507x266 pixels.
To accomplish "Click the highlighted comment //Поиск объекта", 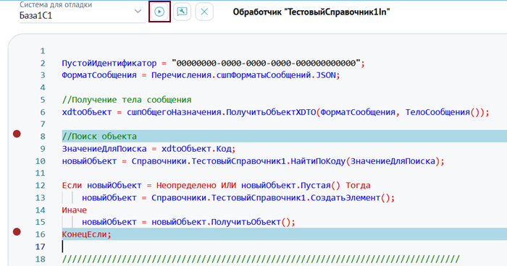I will tap(99, 137).
